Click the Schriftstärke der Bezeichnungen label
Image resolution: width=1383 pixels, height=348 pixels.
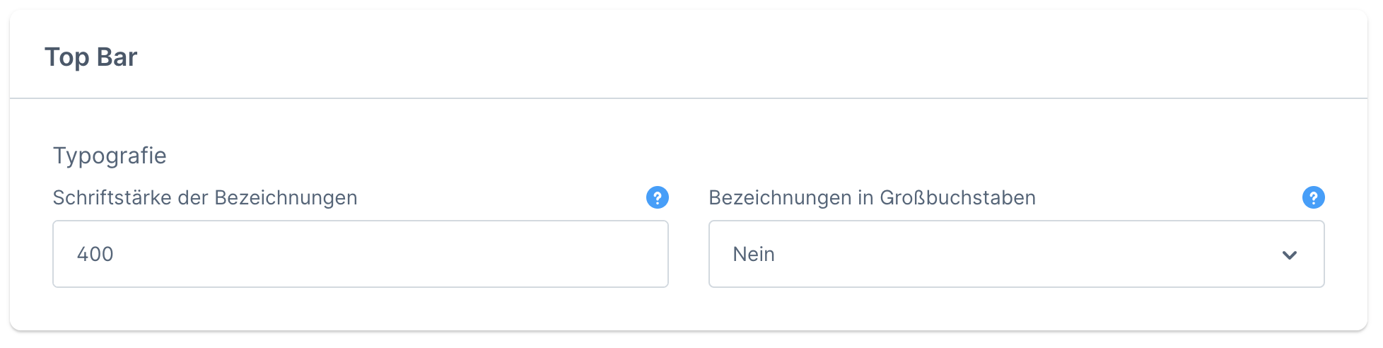tap(205, 198)
